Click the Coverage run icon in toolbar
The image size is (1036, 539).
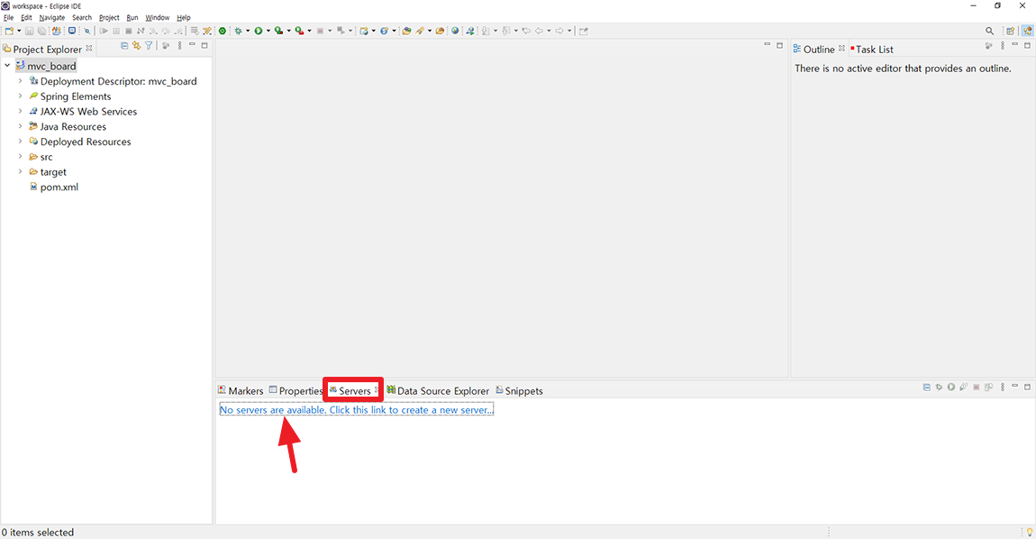point(278,31)
